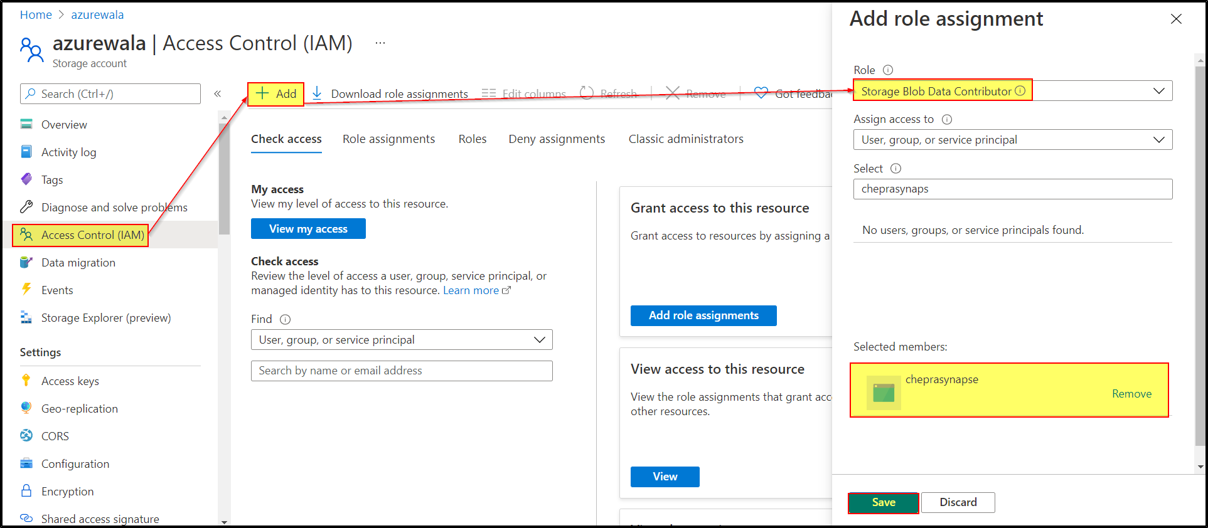The height and width of the screenshot is (528, 1208).
Task: Click the info icon beside Assign access to
Action: coord(947,119)
